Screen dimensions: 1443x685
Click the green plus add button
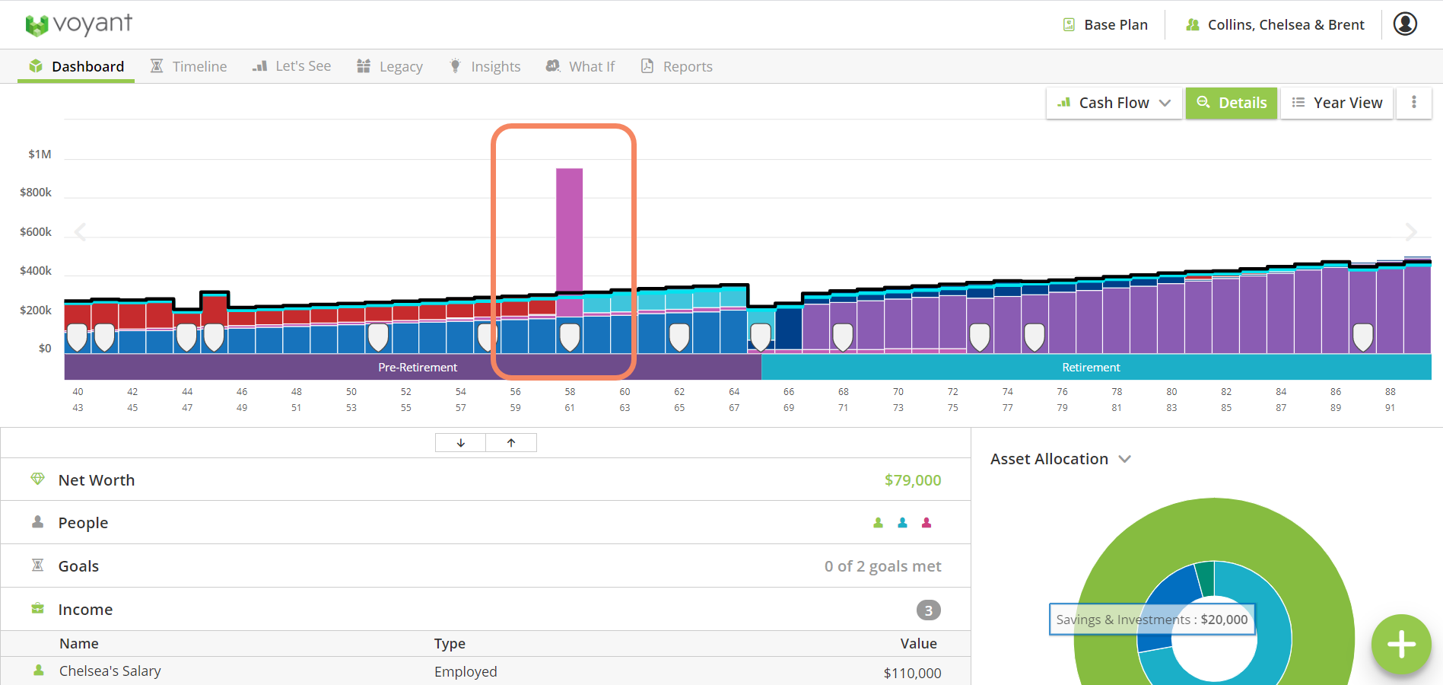pos(1400,644)
